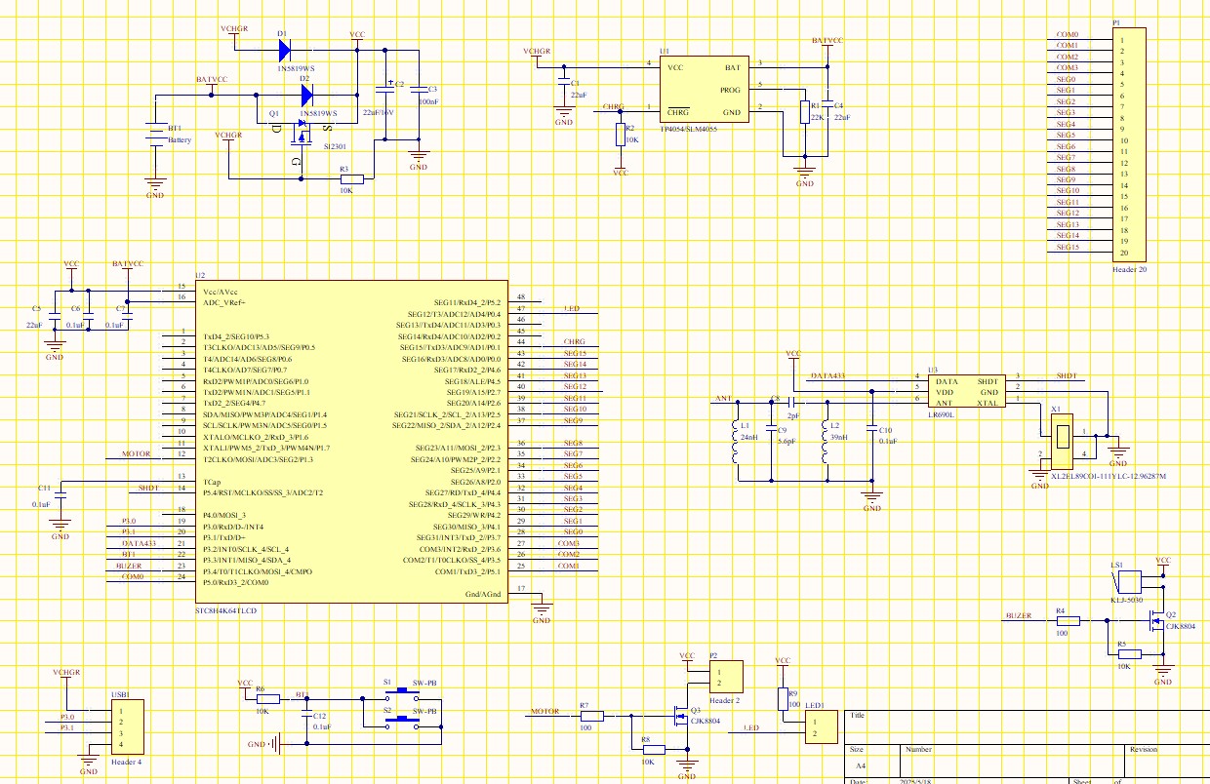Select the COM0 net label at header P1
The image size is (1210, 784).
[x=1068, y=34]
